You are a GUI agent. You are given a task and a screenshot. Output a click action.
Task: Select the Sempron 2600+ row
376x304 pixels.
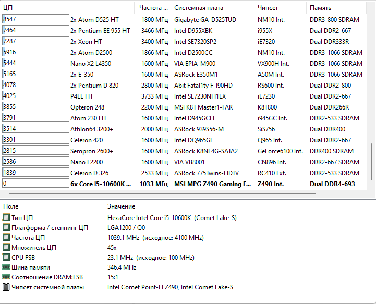pos(184,151)
